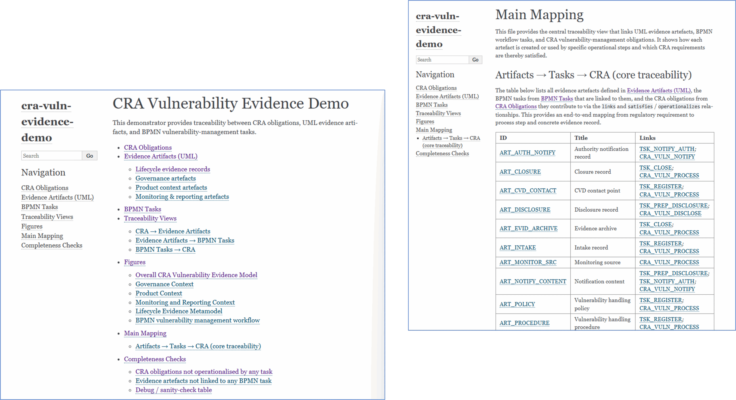The height and width of the screenshot is (400, 736).
Task: Open the CRA → Evidence Artifacts link
Action: tap(173, 231)
